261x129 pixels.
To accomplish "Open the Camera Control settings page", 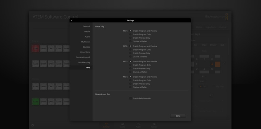I will pos(83,57).
